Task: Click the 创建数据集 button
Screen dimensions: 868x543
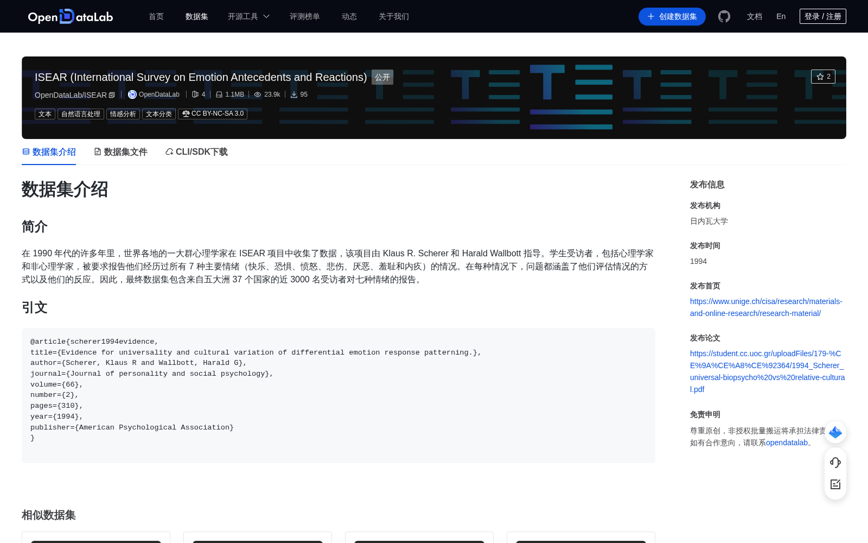Action: click(x=672, y=16)
